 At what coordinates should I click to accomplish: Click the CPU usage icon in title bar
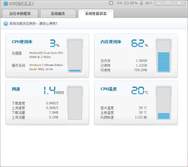pos(111,3)
